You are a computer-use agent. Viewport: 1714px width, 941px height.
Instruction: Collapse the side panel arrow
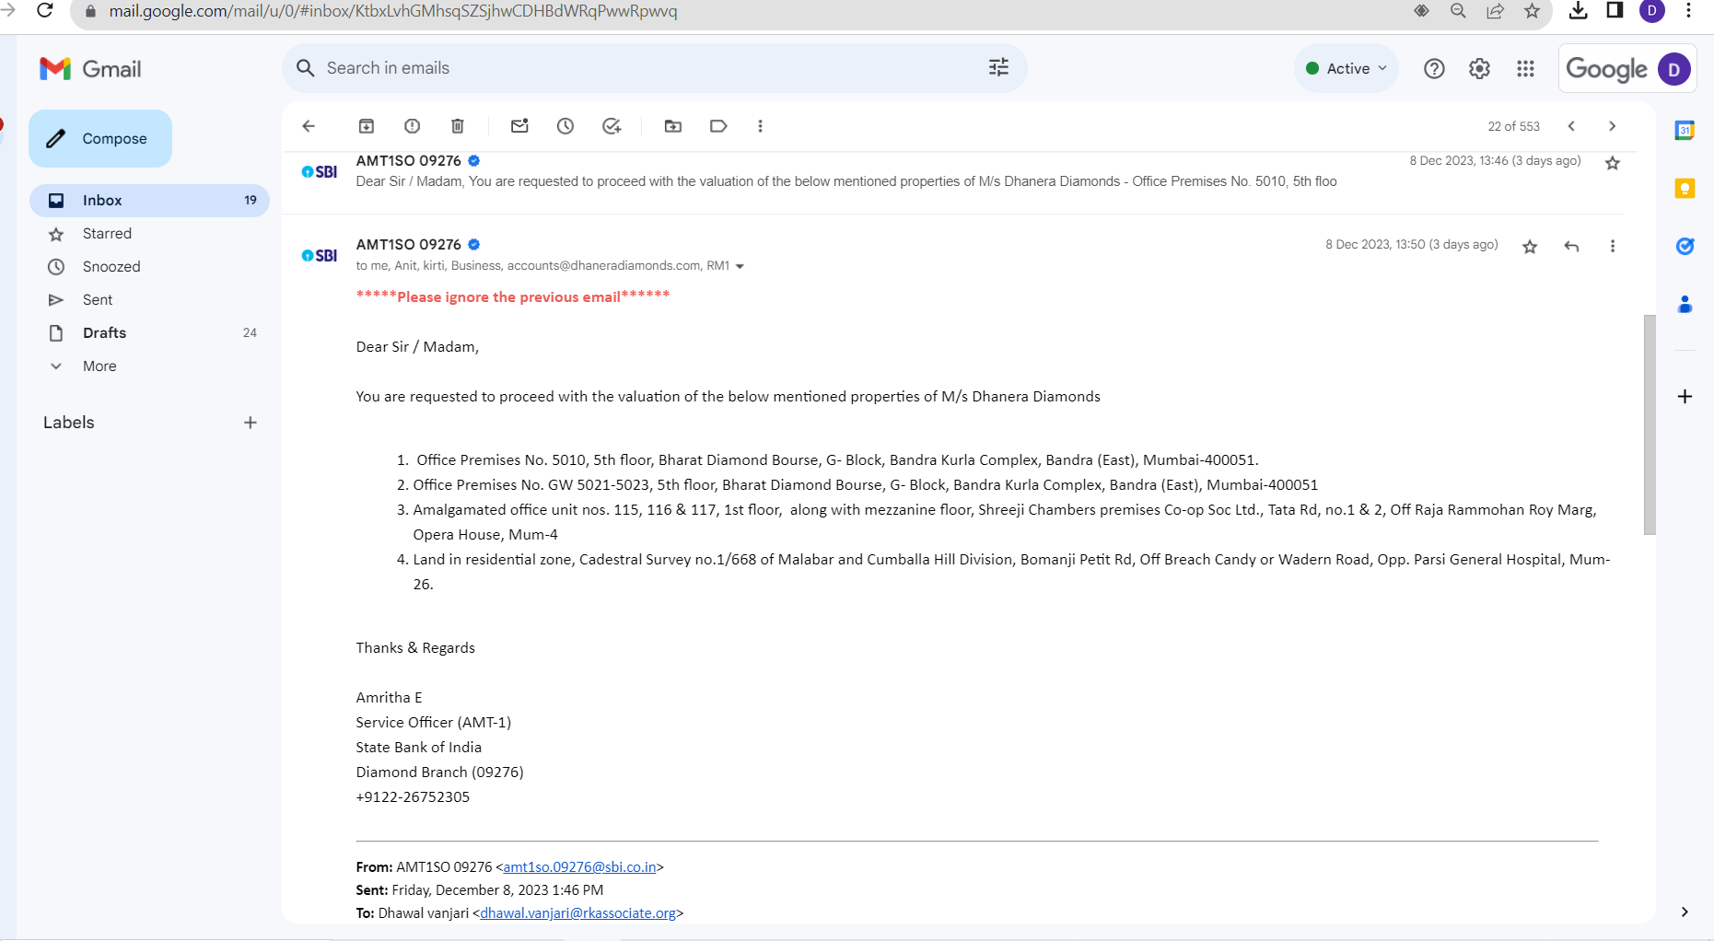(1685, 912)
